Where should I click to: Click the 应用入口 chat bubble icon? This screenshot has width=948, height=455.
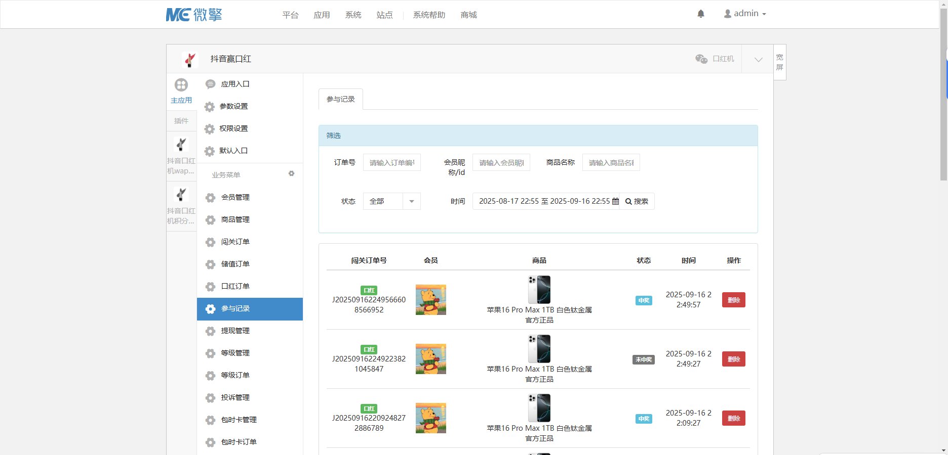pos(210,84)
